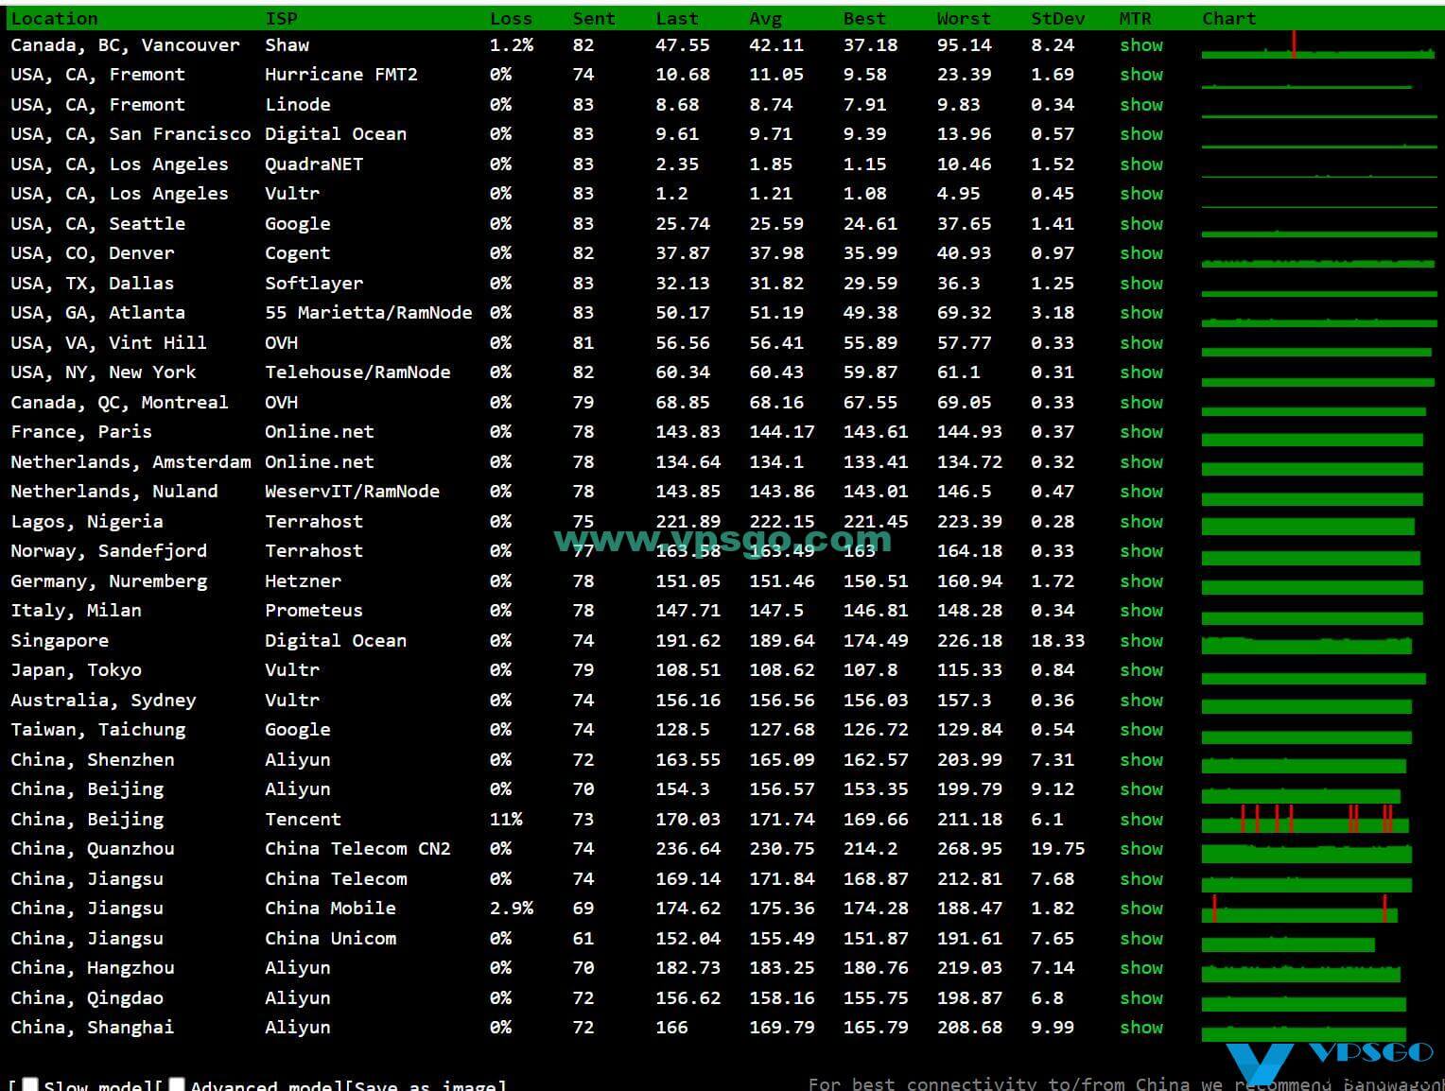Show MTR for Singapore Digital Ocean
This screenshot has height=1091, width=1445.
[x=1141, y=641]
